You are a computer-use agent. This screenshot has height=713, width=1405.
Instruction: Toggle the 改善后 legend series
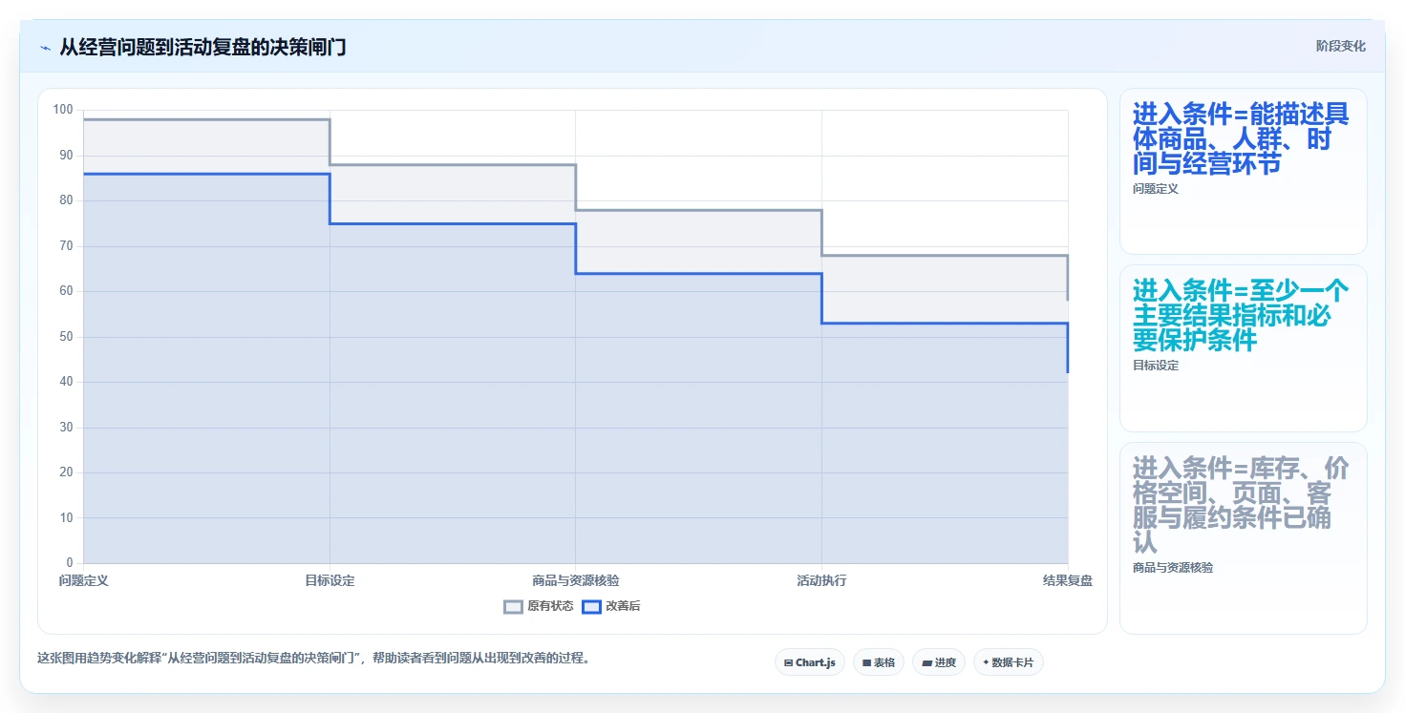click(611, 606)
